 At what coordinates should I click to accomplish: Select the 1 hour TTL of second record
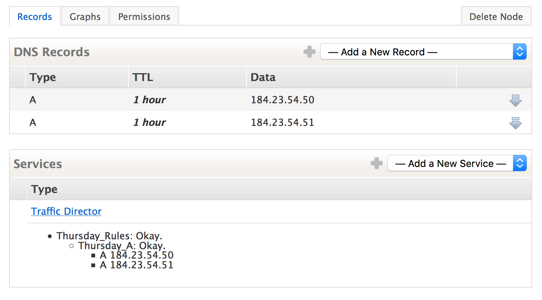[x=149, y=122]
